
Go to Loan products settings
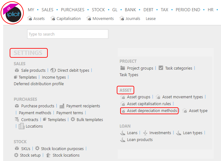(x=140, y=139)
